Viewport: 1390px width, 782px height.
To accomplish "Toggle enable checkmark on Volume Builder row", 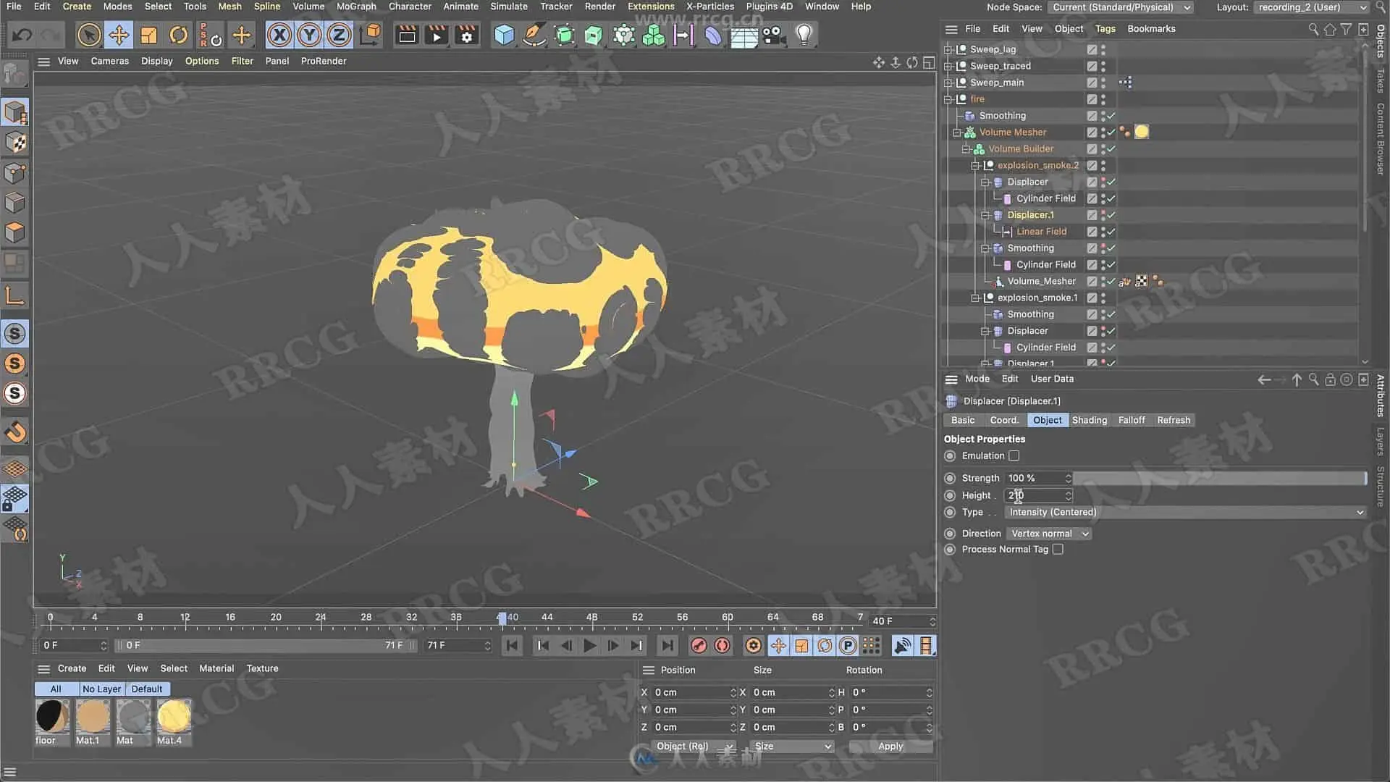I will (x=1111, y=149).
